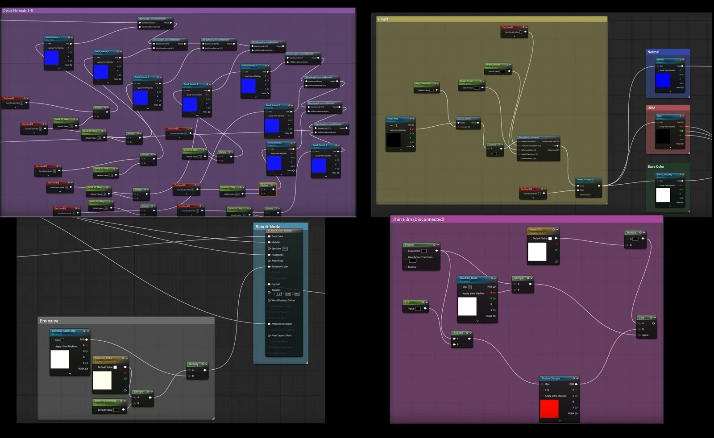The image size is (714, 438).
Task: Click RGB output pin of Emissive_Mask_Map
Action: coord(87,339)
